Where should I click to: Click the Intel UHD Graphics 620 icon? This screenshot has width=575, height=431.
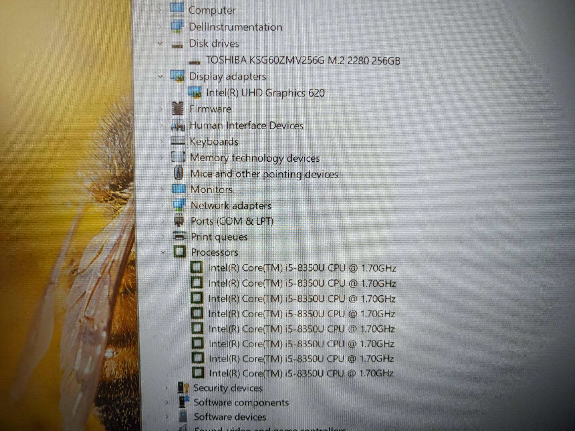coord(194,93)
